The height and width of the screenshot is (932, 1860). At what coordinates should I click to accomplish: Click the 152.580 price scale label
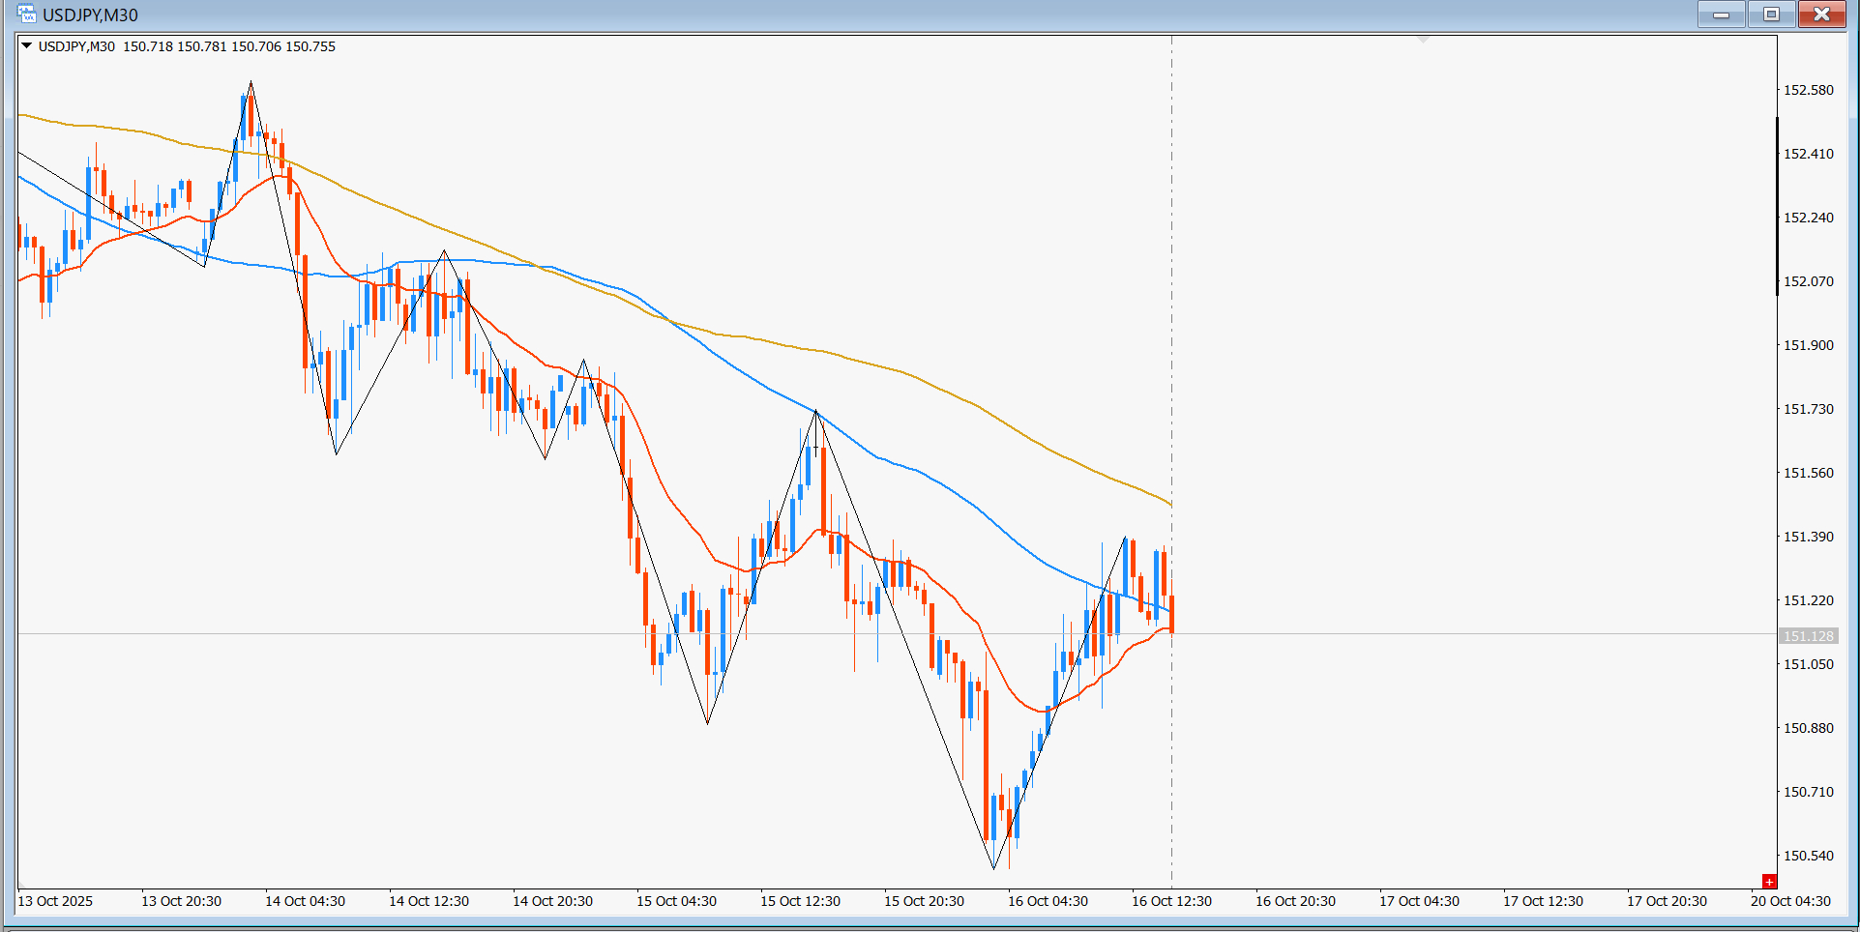click(x=1809, y=90)
